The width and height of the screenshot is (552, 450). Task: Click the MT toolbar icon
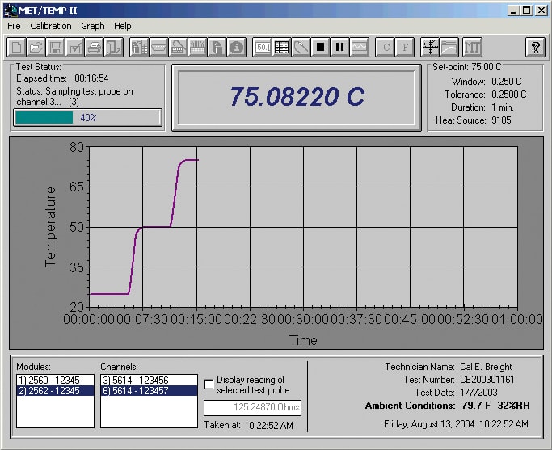(x=472, y=47)
